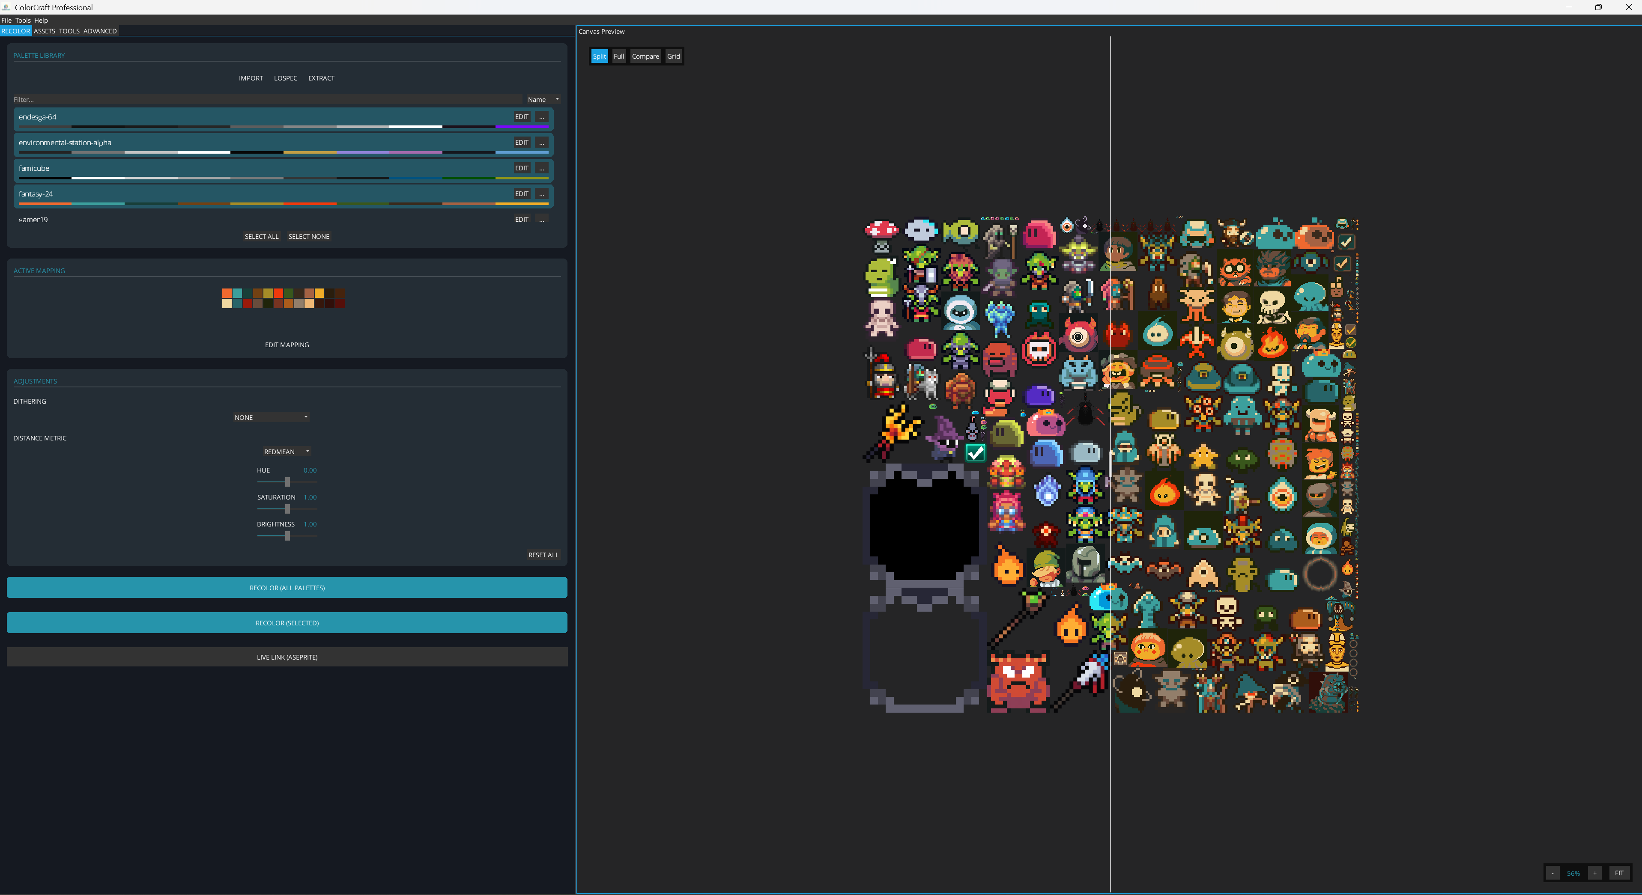Open the File menu
Viewport: 1642px width, 895px height.
(x=6, y=21)
